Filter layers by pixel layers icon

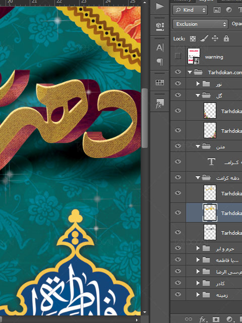click(x=217, y=10)
